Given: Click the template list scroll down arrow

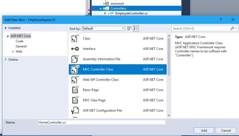Looking at the screenshot, I should tap(169, 115).
